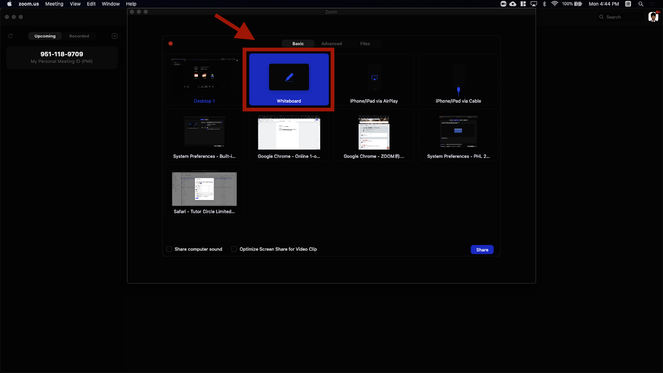This screenshot has height=373, width=663.
Task: Open the Help menu
Action: [131, 4]
